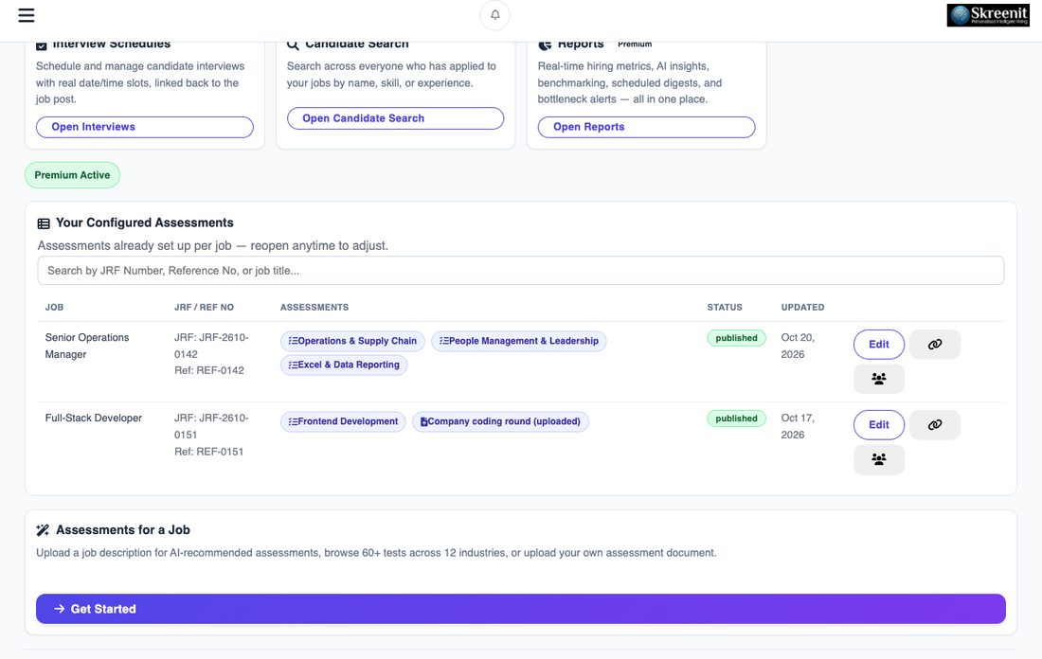Click the JOB column header
This screenshot has width=1042, height=659.
tap(55, 307)
